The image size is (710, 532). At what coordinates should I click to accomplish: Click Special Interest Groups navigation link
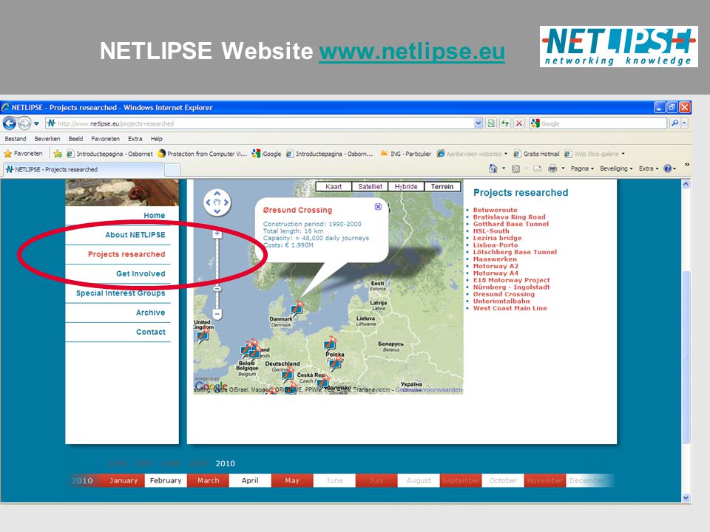121,293
